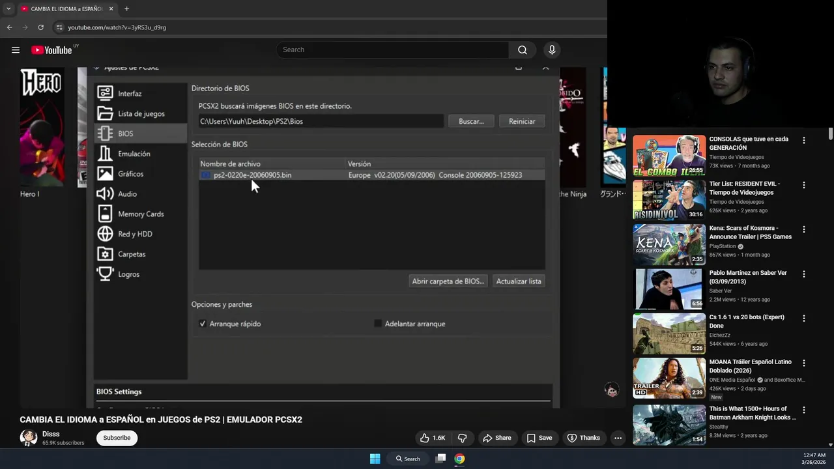Click the Actualizar lista button

click(x=519, y=281)
